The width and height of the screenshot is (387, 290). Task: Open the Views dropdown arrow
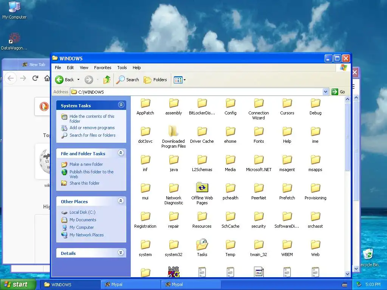tap(184, 80)
